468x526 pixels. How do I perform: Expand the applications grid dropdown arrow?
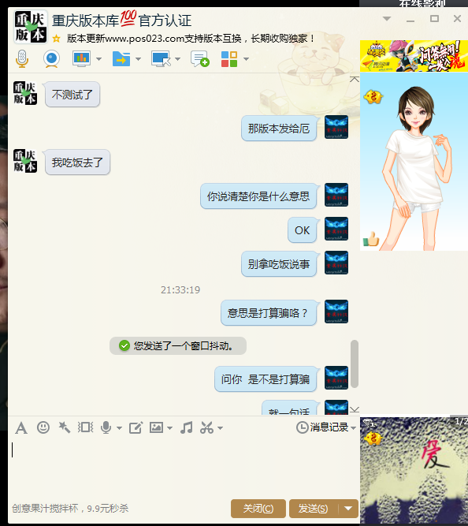click(246, 59)
